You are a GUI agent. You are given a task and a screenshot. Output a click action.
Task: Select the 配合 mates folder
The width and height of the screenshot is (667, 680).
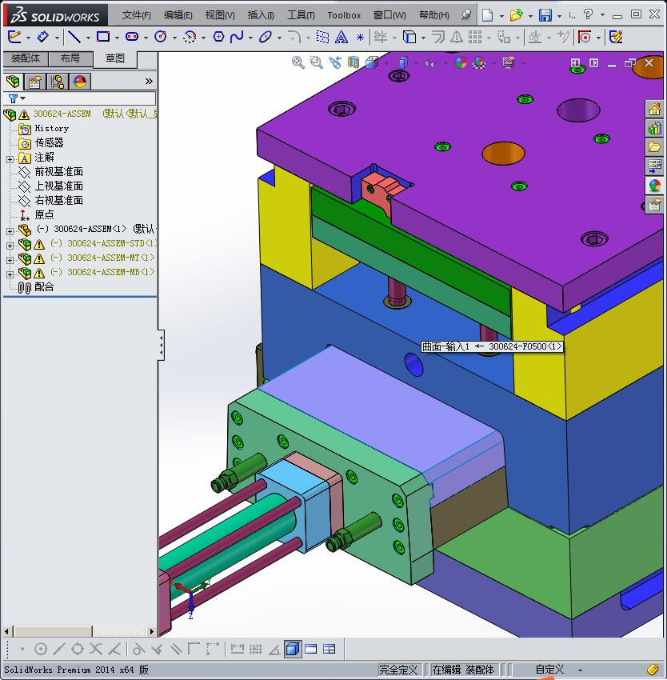click(x=36, y=287)
